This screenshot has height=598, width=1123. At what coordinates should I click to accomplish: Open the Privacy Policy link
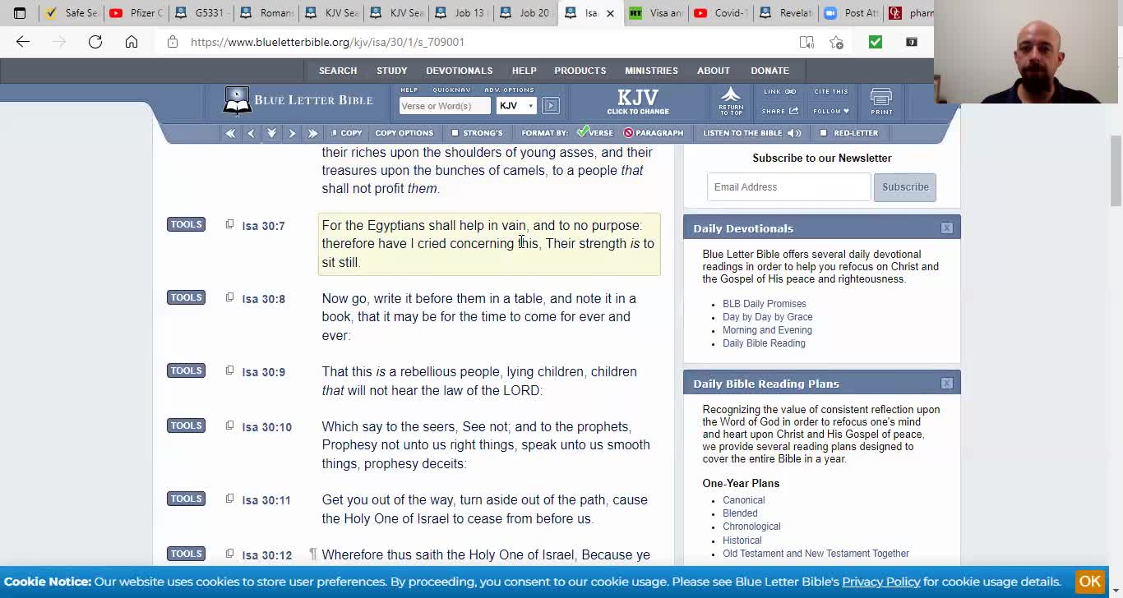(880, 582)
